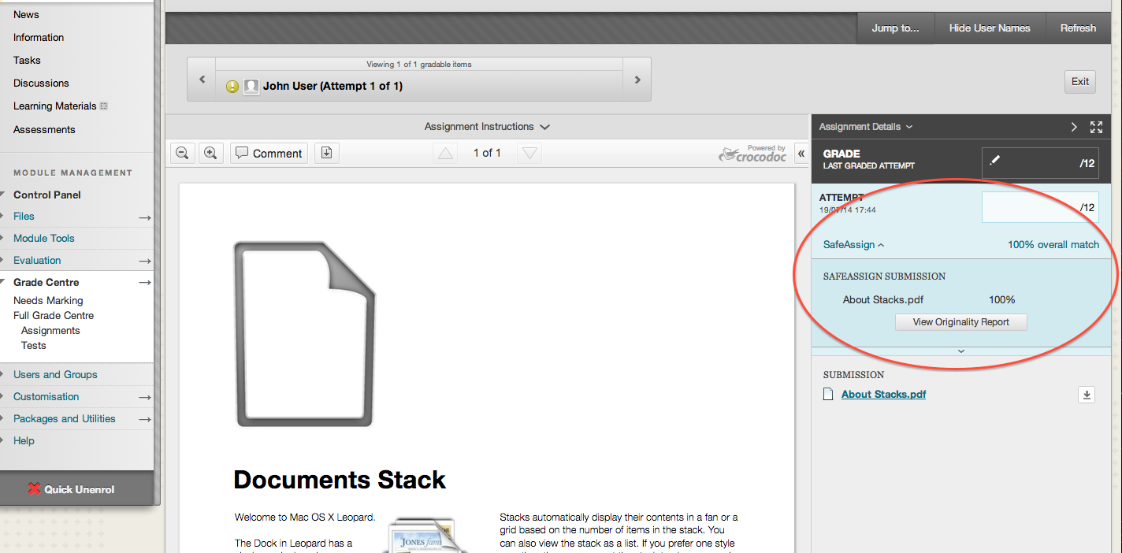Expand the Customisation menu arrow
This screenshot has width=1122, height=553.
click(145, 397)
